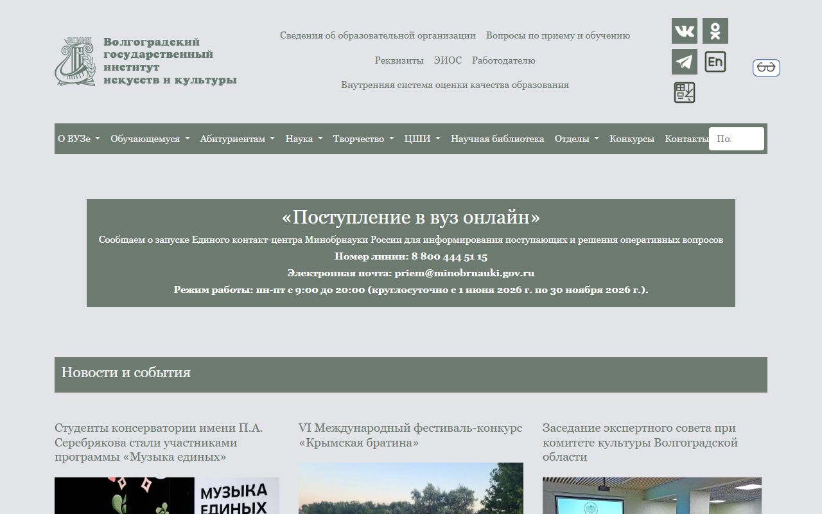Expand the «Отделы» dropdown menu
Image resolution: width=822 pixels, height=514 pixels.
click(x=577, y=139)
